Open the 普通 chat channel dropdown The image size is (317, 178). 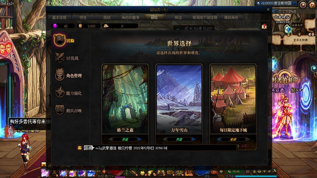[x=89, y=148]
